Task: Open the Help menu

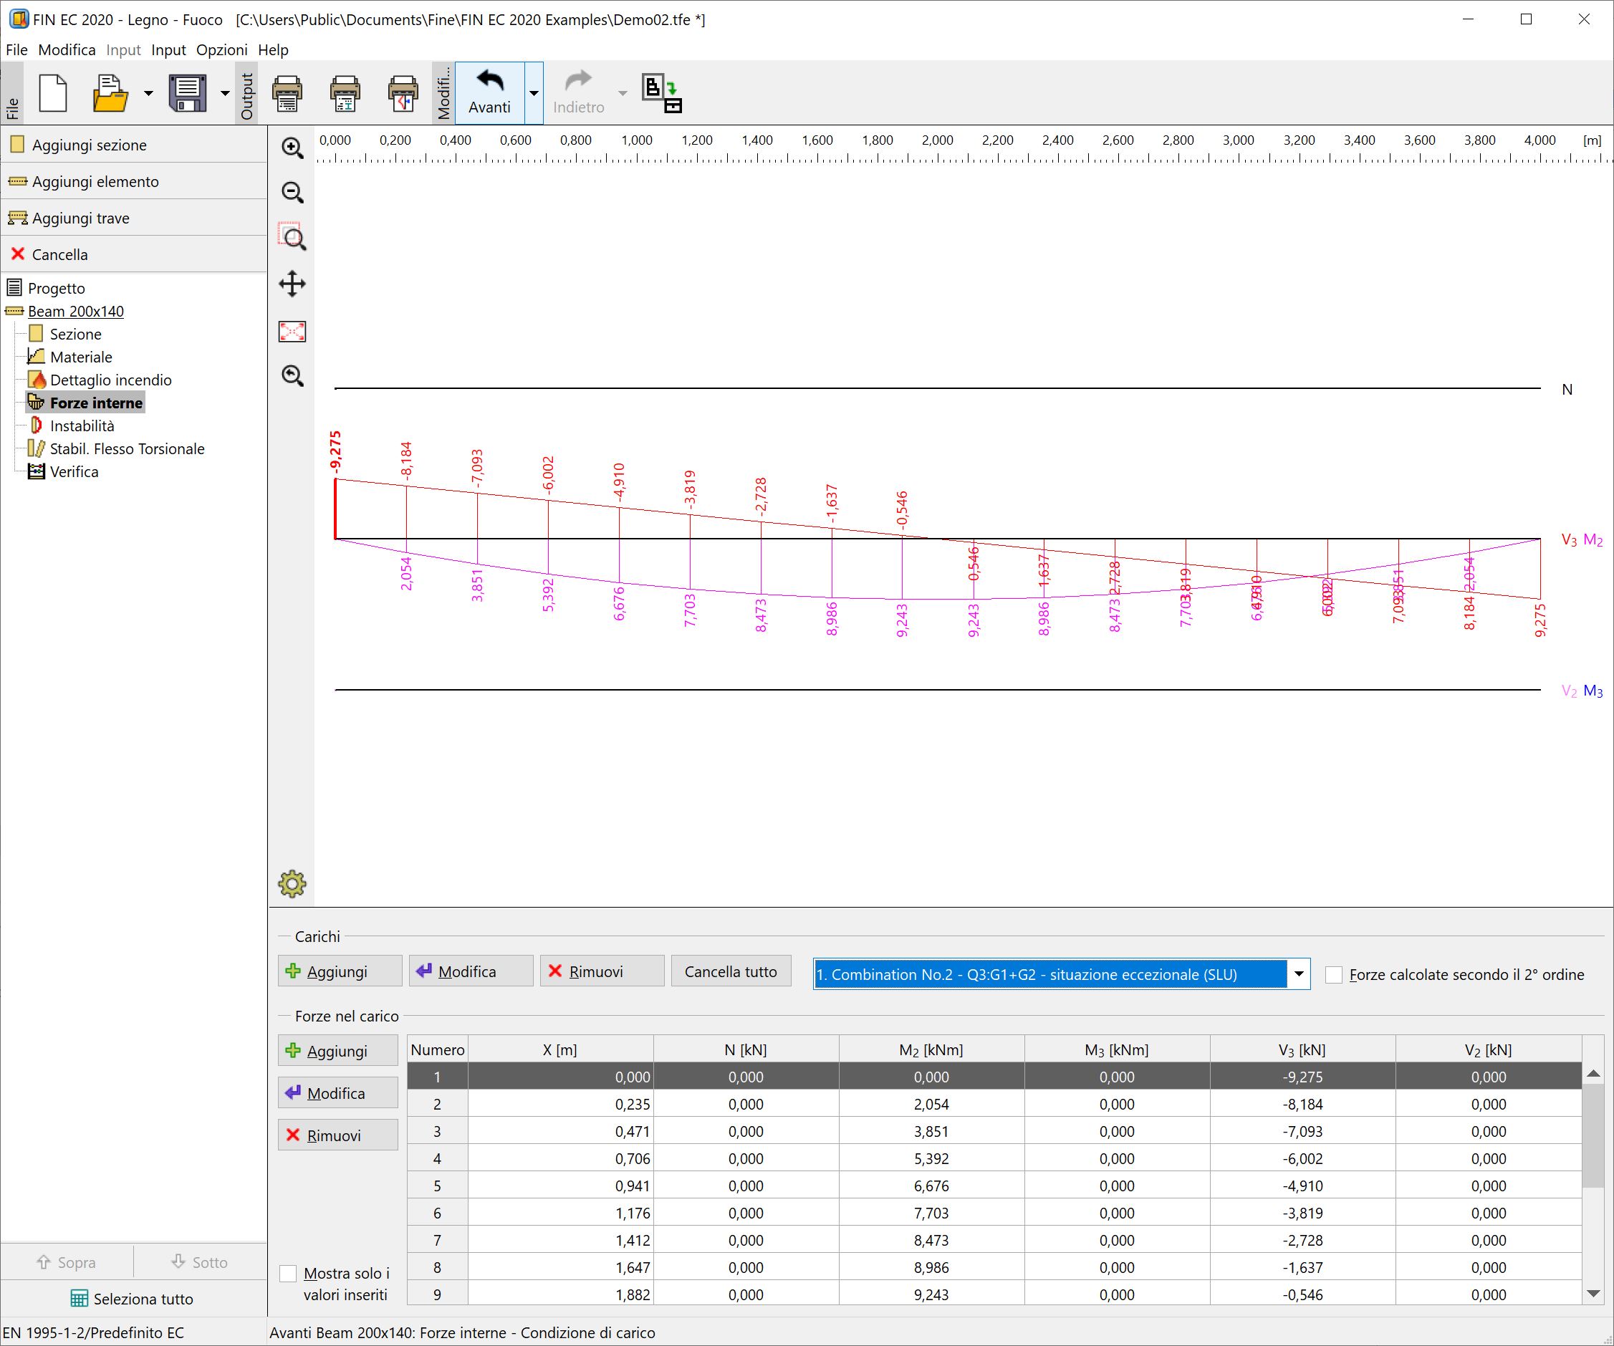Action: pos(274,49)
